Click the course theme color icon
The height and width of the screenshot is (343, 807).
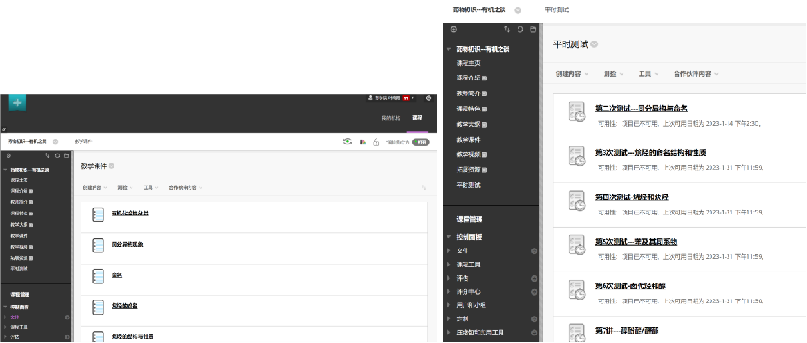pyautogui.click(x=363, y=142)
